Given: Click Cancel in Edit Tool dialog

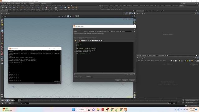Looking at the screenshot, I should pos(132,80).
